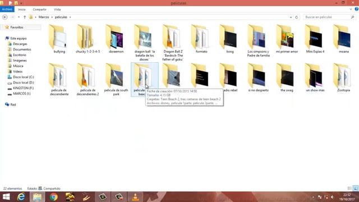Select pelicula de south park folder
The image size is (359, 202).
tap(116, 80)
